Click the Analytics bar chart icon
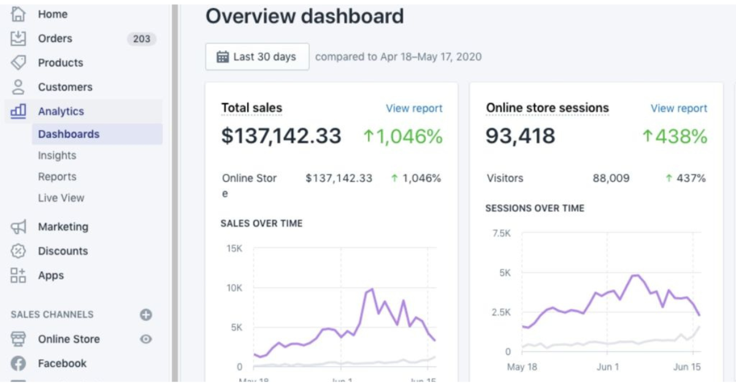The image size is (736, 386). [x=18, y=111]
